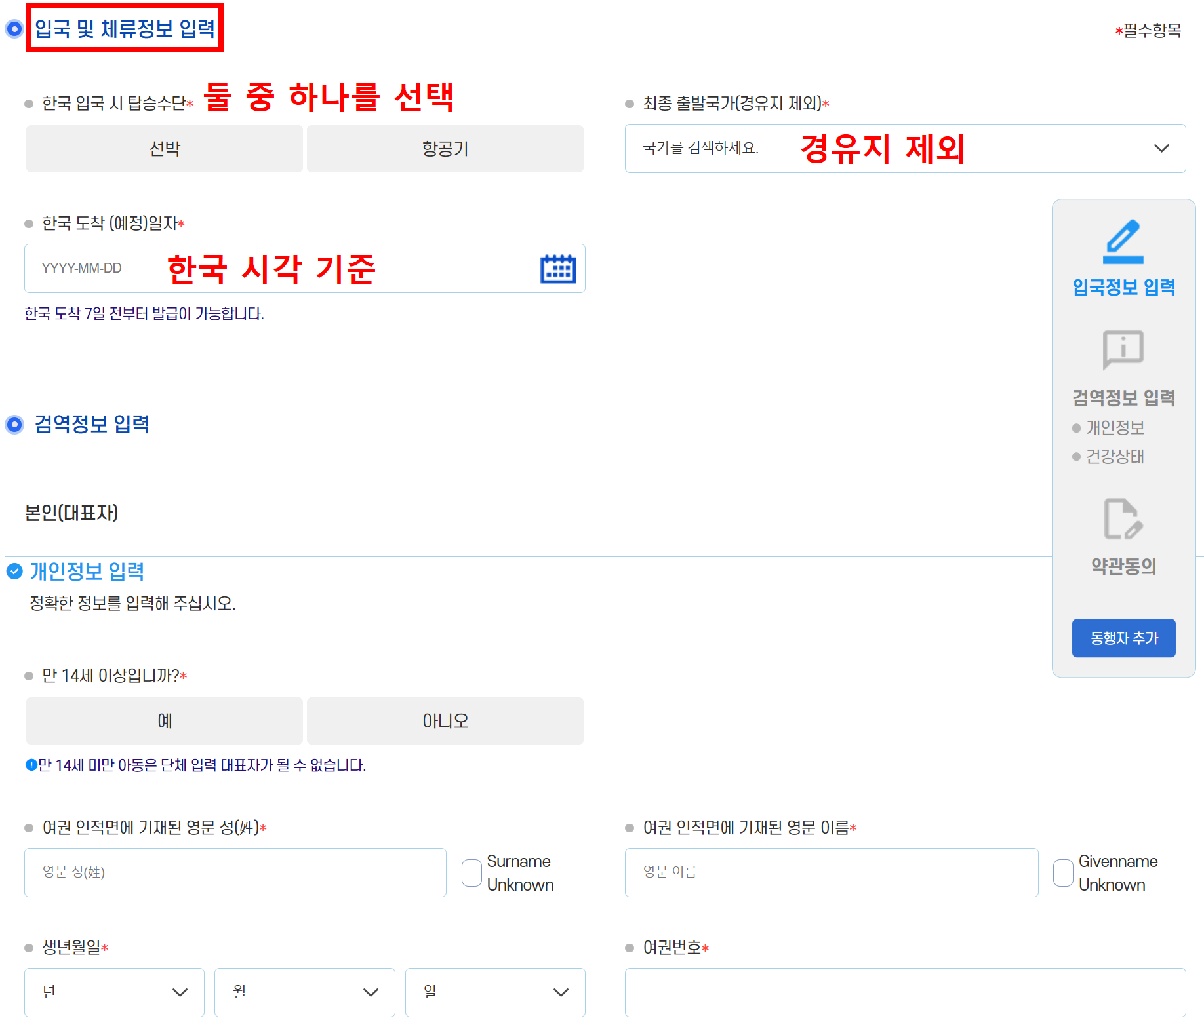Viewport: 1204px width, 1027px height.
Task: Click the bullet icon beside 검역정보 입력 heading
Action: pos(14,425)
